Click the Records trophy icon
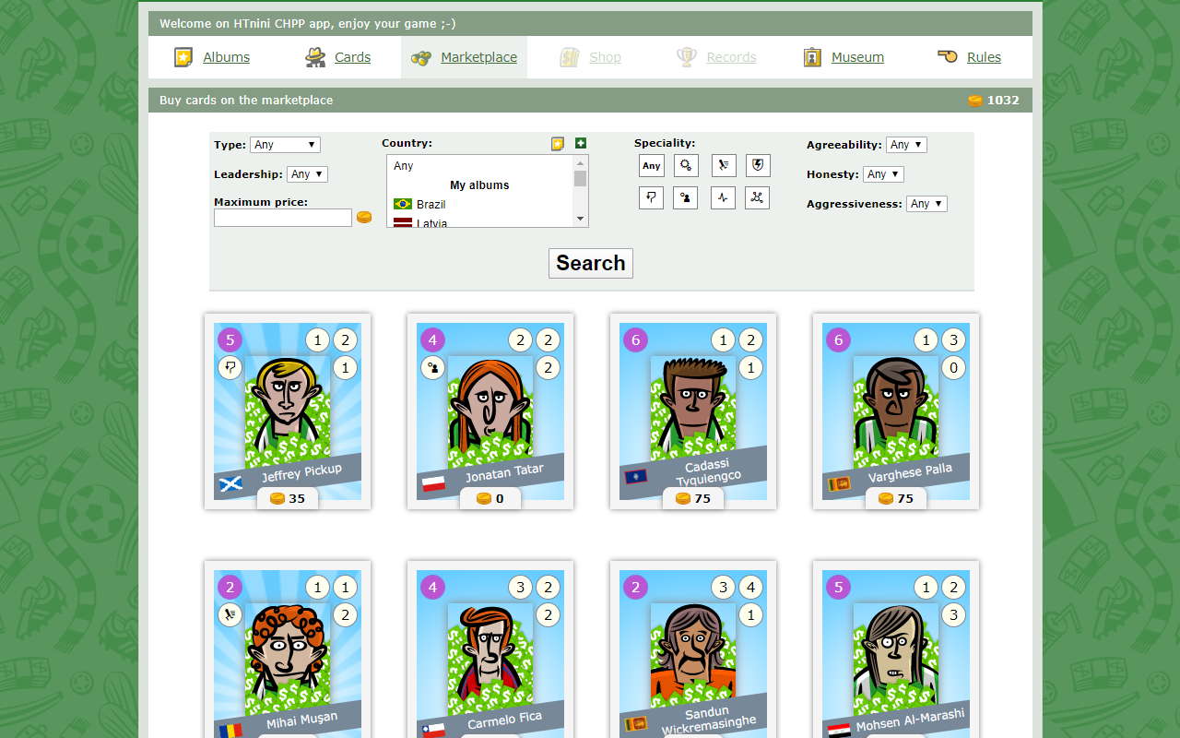The height and width of the screenshot is (738, 1180). pos(687,57)
